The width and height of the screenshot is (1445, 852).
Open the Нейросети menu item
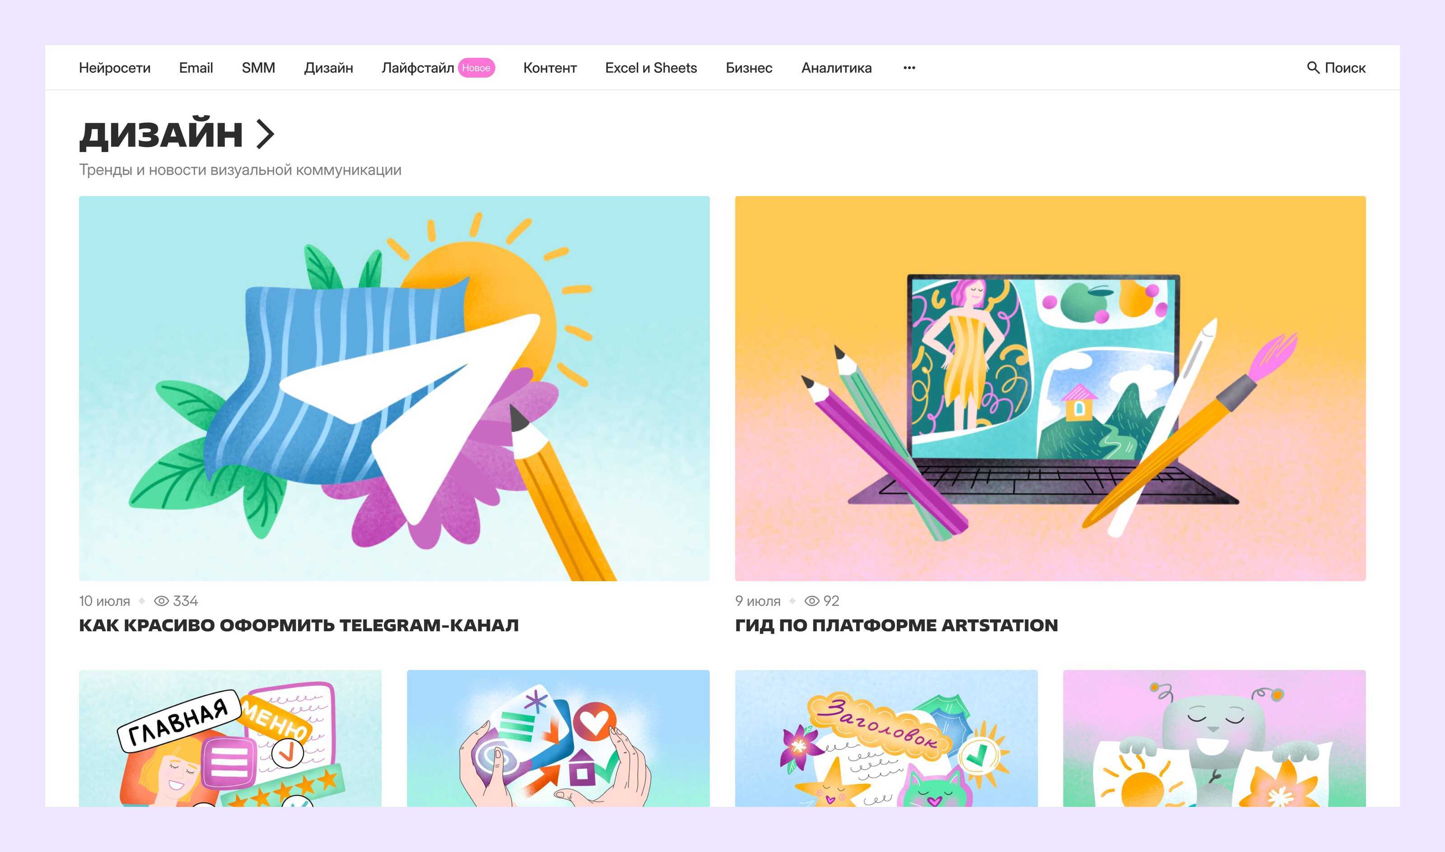click(x=115, y=68)
